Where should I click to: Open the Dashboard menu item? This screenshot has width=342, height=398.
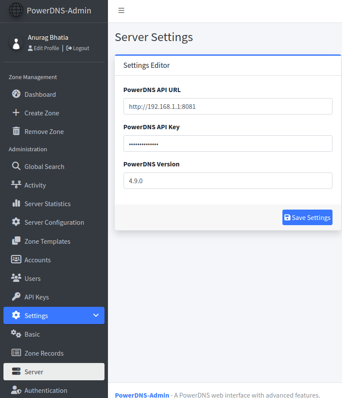54,95
